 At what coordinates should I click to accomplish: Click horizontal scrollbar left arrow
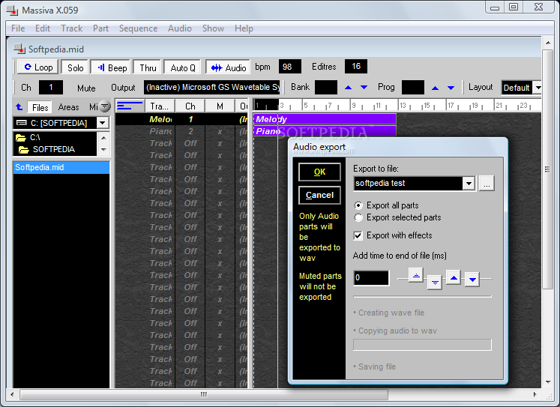pyautogui.click(x=12, y=394)
